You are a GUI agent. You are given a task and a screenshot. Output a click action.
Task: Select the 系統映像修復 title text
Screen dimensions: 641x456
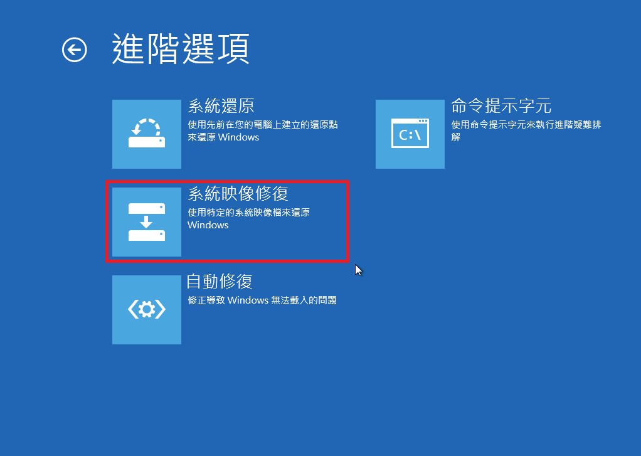pos(238,193)
